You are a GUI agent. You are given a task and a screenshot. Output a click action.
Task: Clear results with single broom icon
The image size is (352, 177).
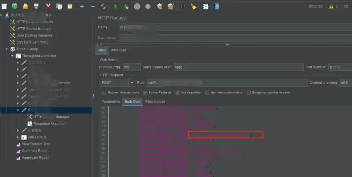160,7
